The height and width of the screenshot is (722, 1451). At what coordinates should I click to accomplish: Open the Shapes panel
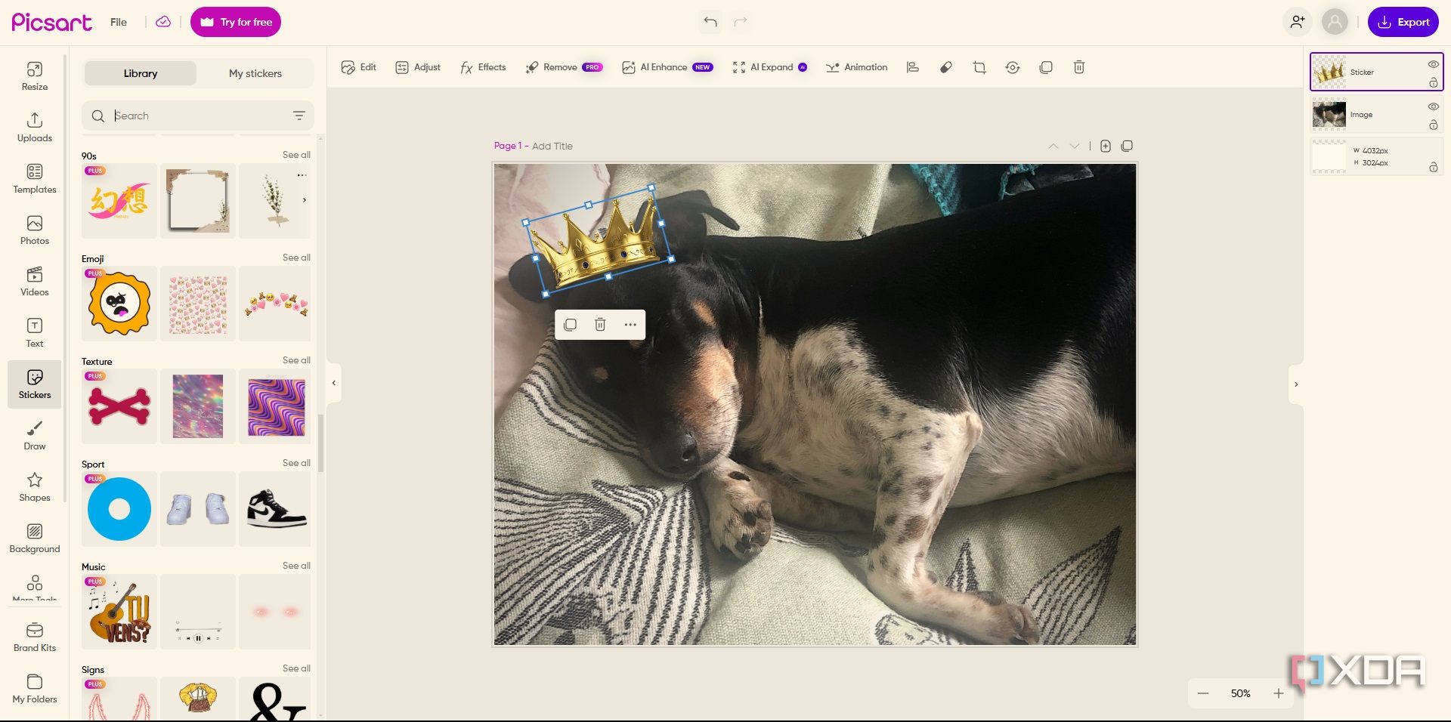pyautogui.click(x=35, y=486)
